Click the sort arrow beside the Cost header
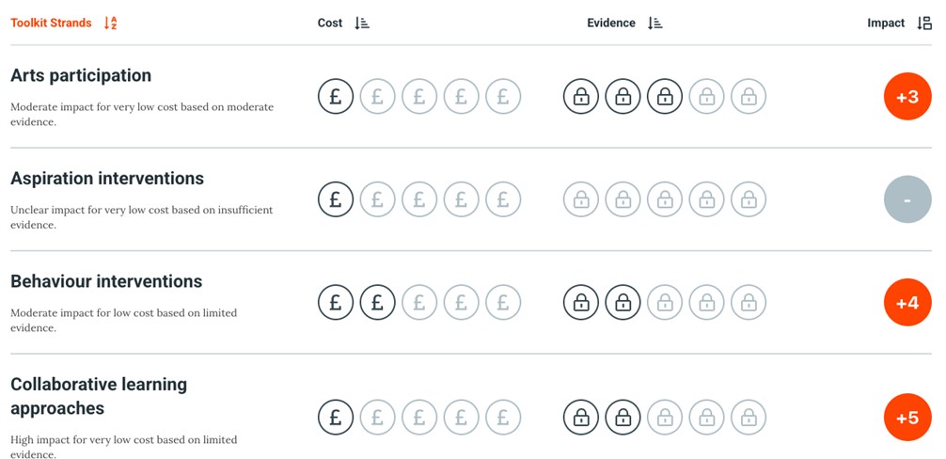Viewport: 946px width, 459px height. tap(362, 24)
